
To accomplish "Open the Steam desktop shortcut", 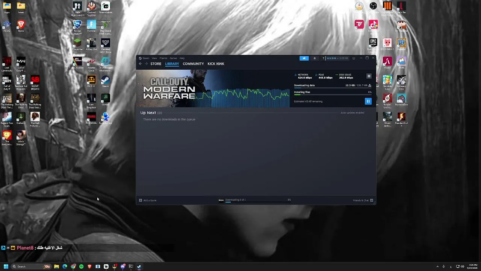I will [x=106, y=82].
